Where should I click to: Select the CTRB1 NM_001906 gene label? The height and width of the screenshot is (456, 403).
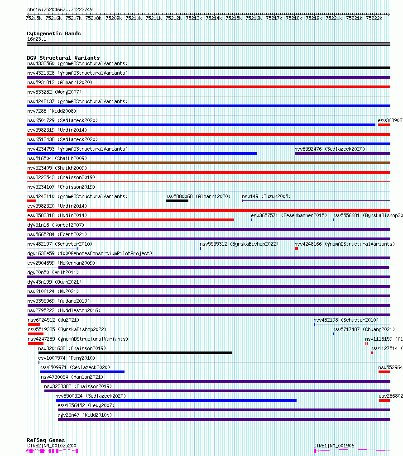click(334, 446)
